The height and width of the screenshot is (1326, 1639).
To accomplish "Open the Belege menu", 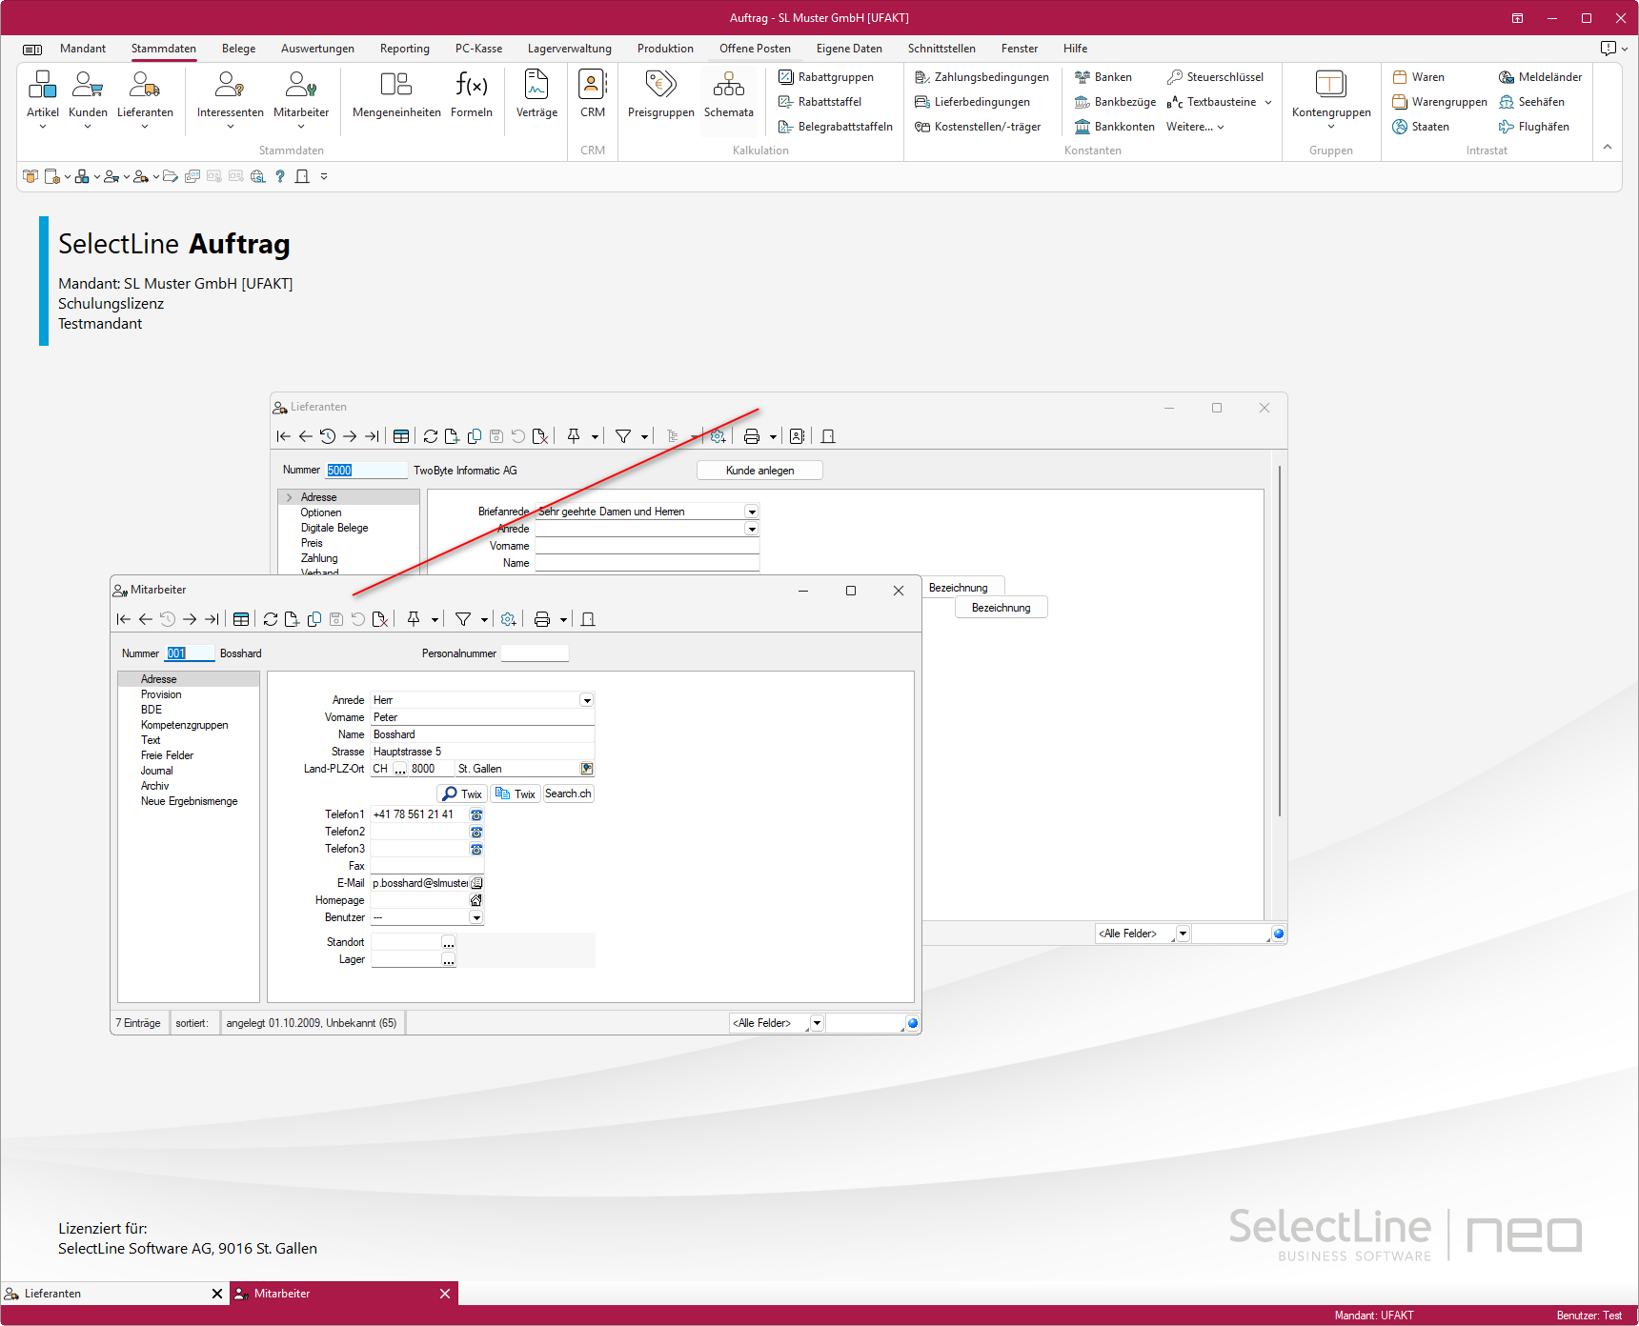I will coord(238,49).
